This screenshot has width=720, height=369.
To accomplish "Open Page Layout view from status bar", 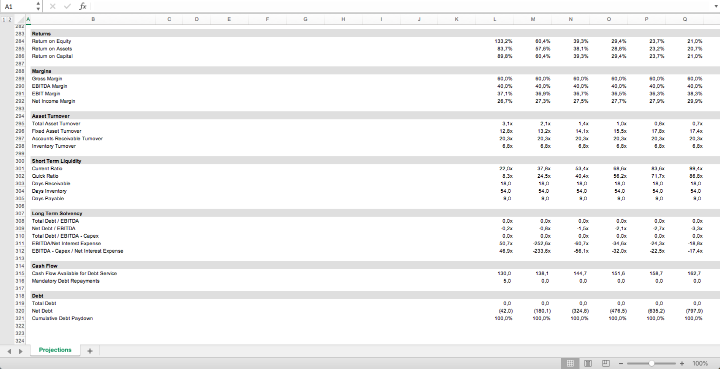I will coord(588,363).
